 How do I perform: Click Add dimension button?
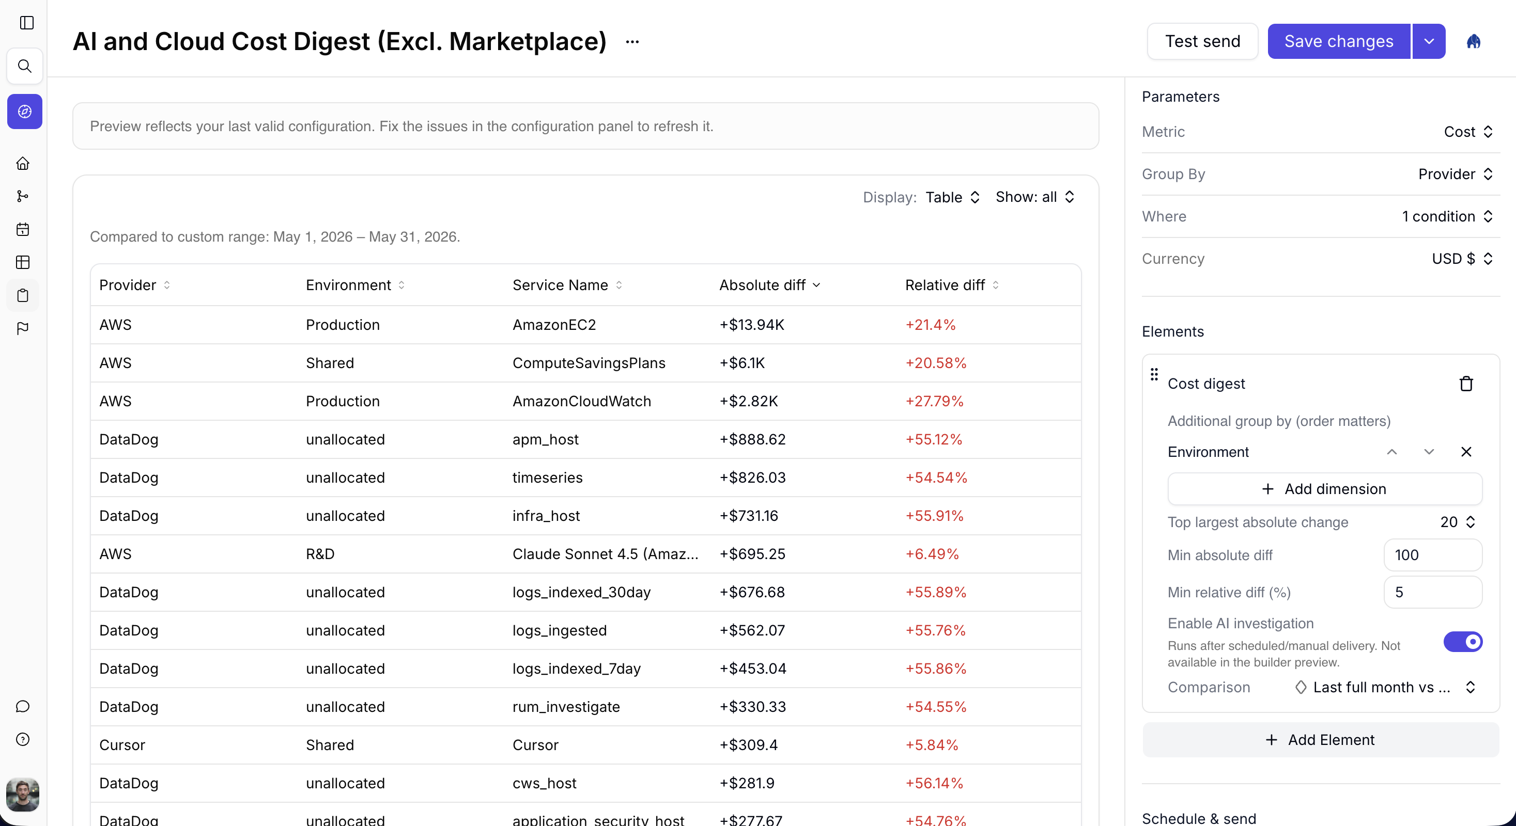pos(1324,489)
